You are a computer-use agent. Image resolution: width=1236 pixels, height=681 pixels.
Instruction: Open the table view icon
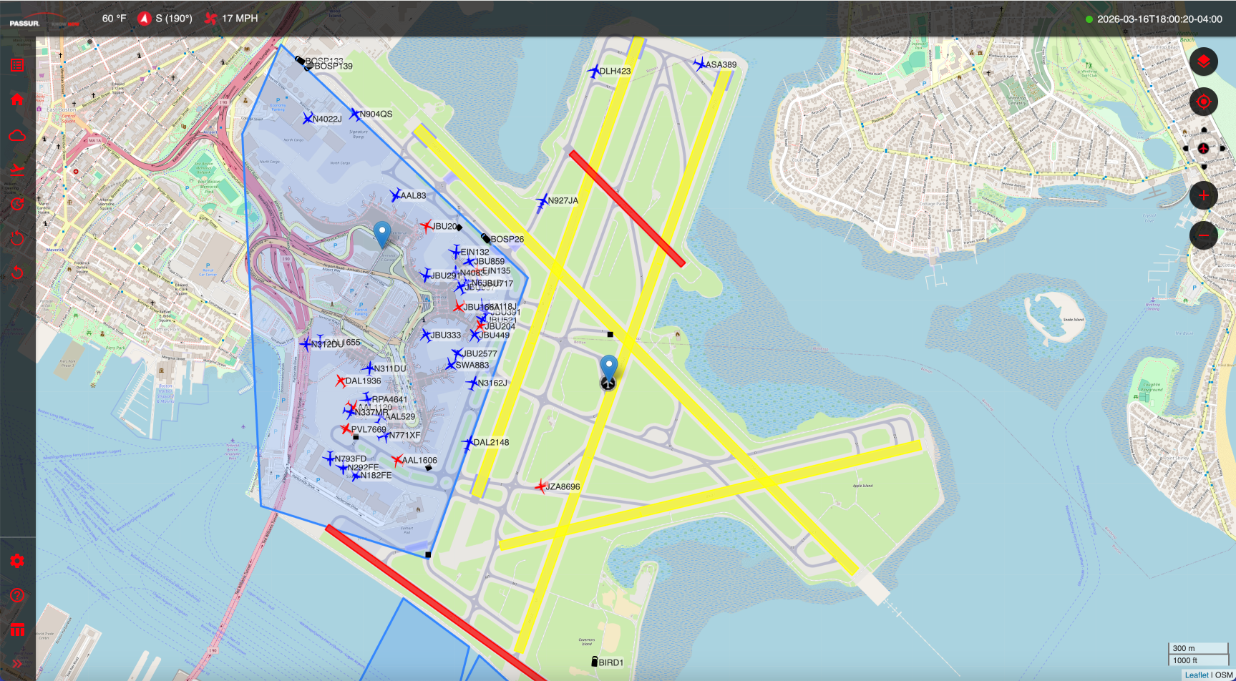[17, 630]
